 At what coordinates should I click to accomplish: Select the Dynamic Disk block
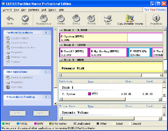(x=111, y=68)
